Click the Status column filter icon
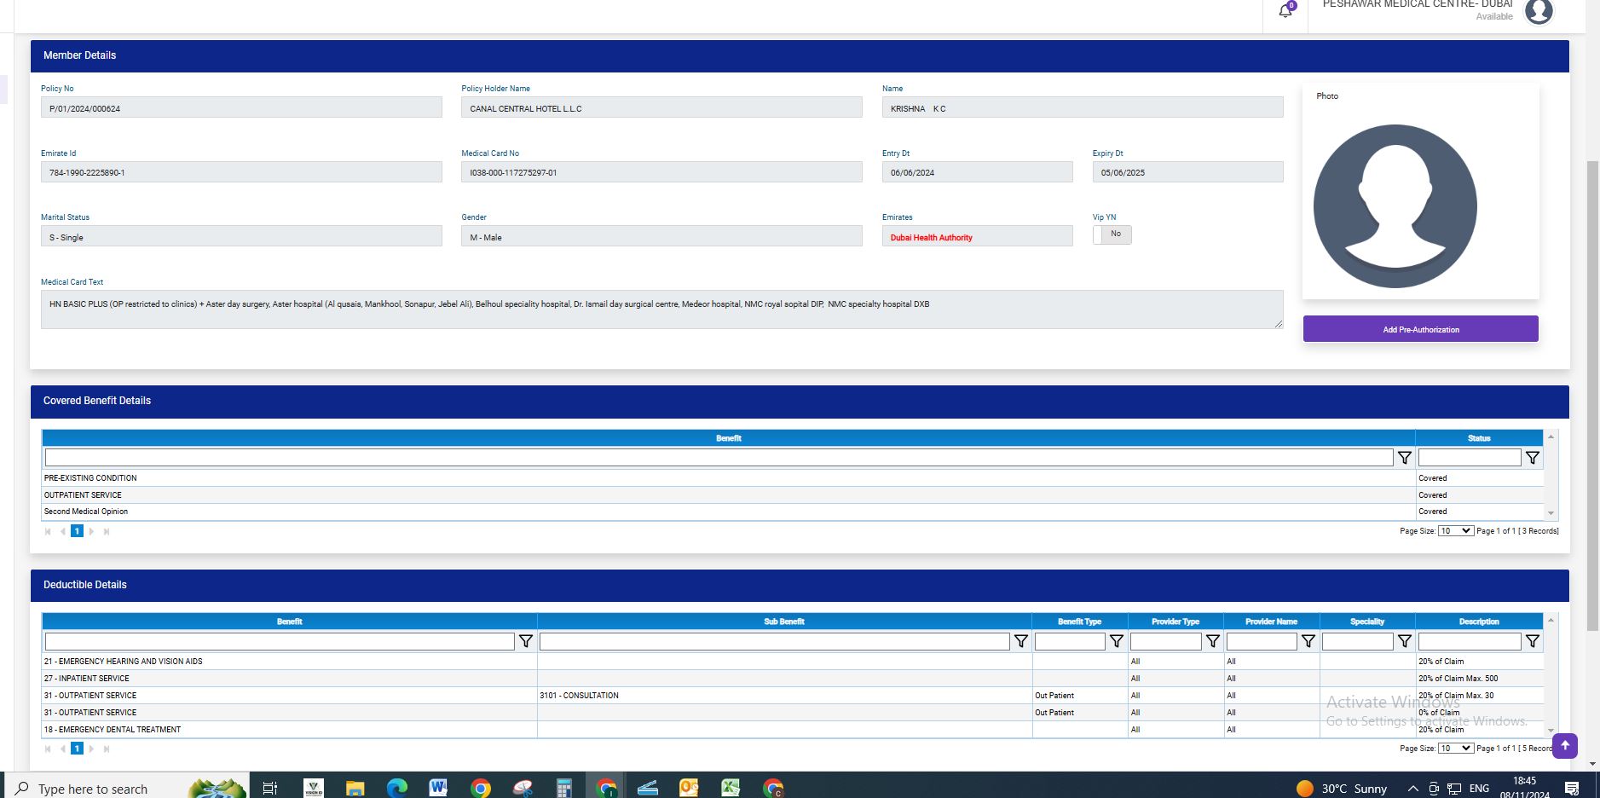This screenshot has height=798, width=1600. 1532,458
